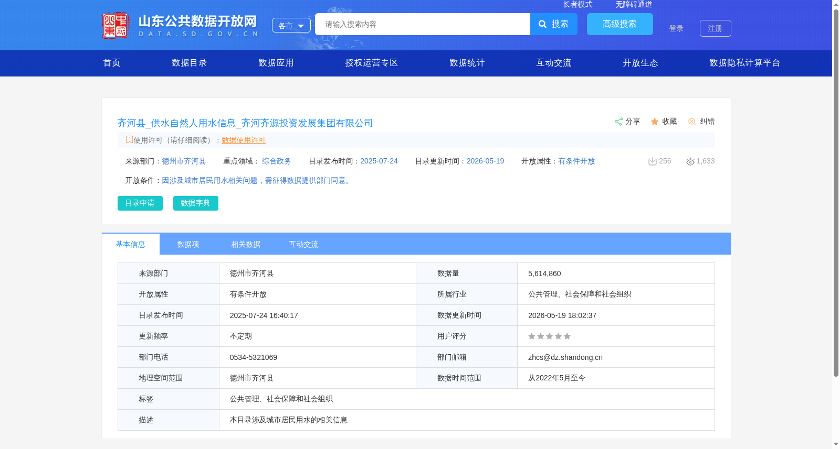Click the Shandong data portal logo
This screenshot has width=840, height=449.
[180, 25]
